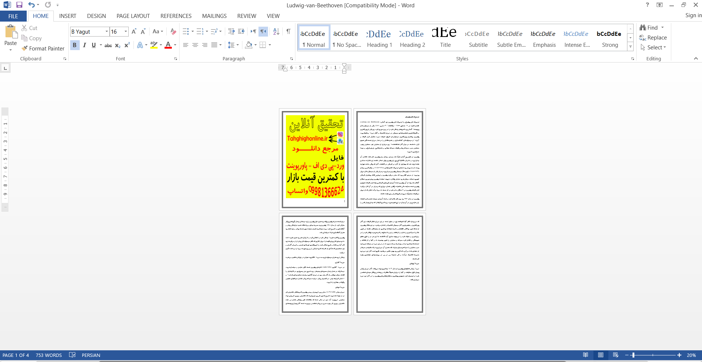702x362 pixels.
Task: Align text to the right
Action: pyautogui.click(x=205, y=45)
